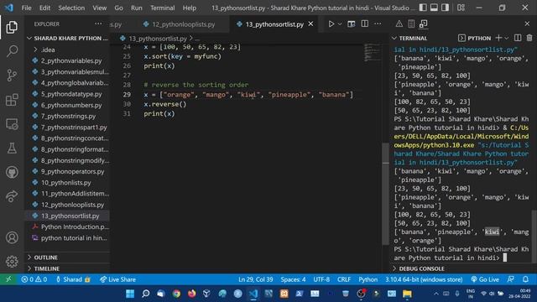Open the Extensions view

tap(12, 100)
